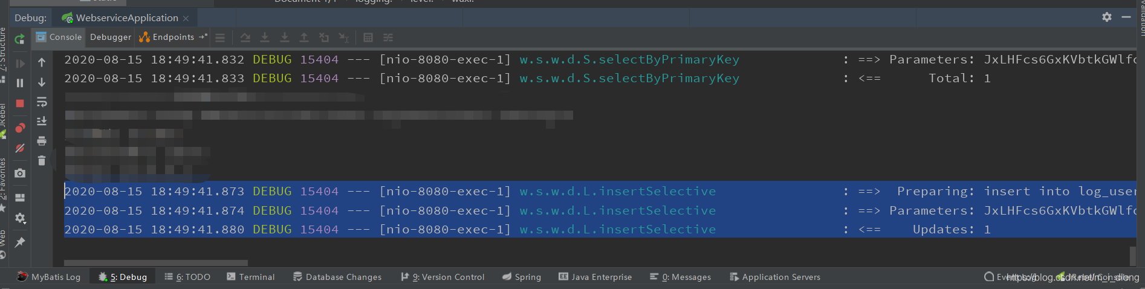Open the Structure side panel tab
The height and width of the screenshot is (289, 1145).
coord(4,54)
